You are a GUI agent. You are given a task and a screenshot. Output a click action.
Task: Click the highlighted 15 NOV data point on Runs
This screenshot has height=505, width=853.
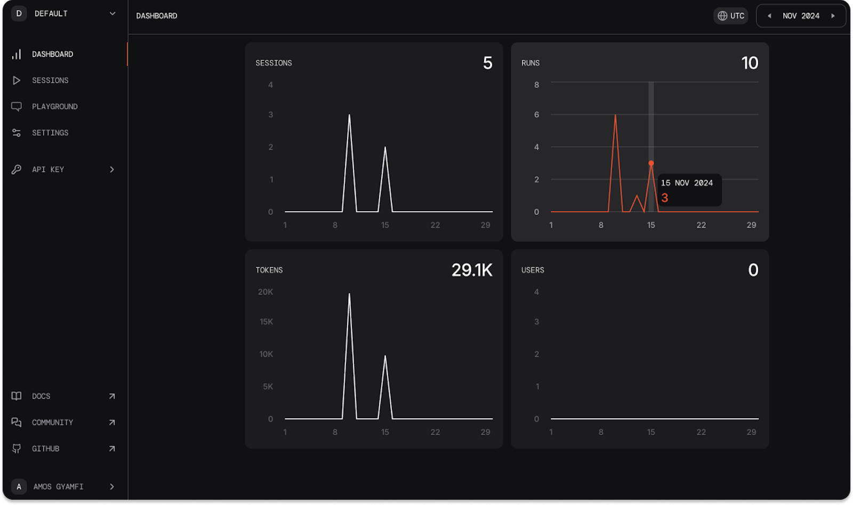tap(651, 162)
